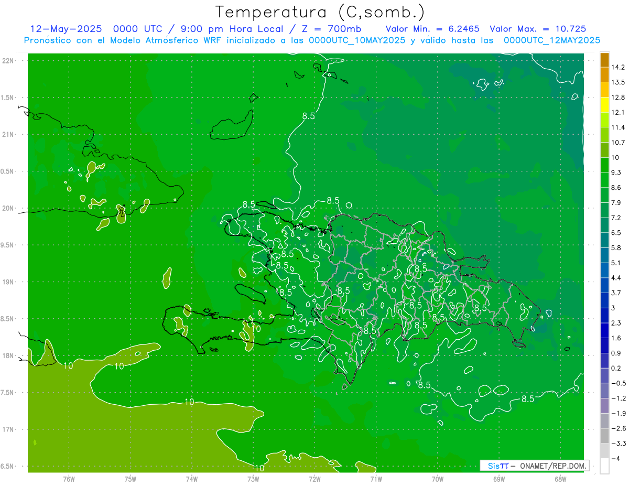The width and height of the screenshot is (629, 486).
Task: Click the 11.4 colorbar label
Action: pos(618,127)
